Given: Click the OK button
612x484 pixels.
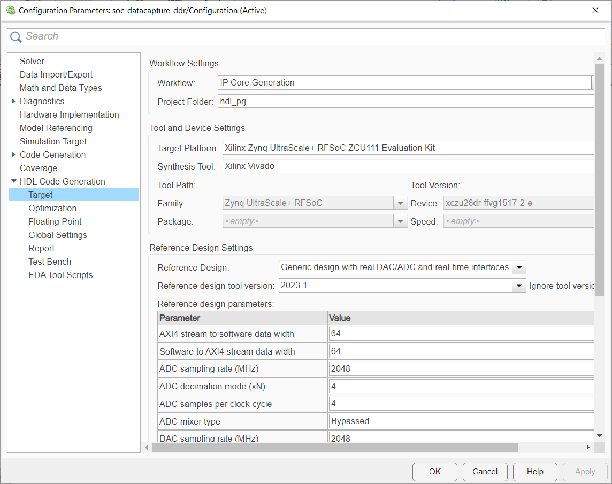Looking at the screenshot, I should coord(434,472).
